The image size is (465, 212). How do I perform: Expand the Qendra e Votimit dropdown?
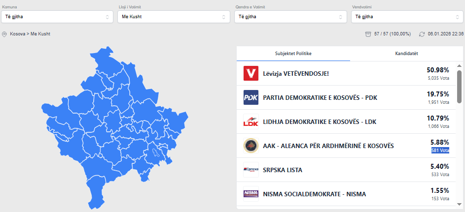coord(290,17)
